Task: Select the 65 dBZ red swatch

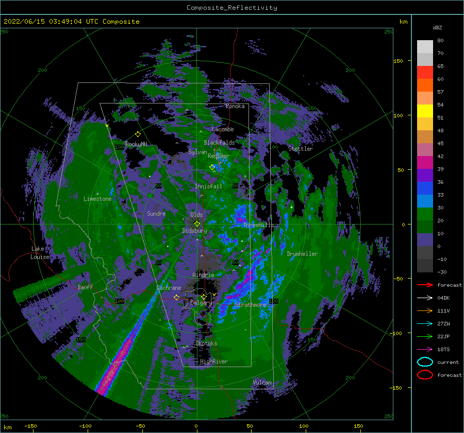Action: pyautogui.click(x=425, y=72)
